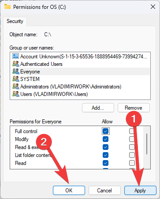This screenshot has height=199, width=160.
Task: Uncheck Allow for Modify permission
Action: pyautogui.click(x=106, y=139)
